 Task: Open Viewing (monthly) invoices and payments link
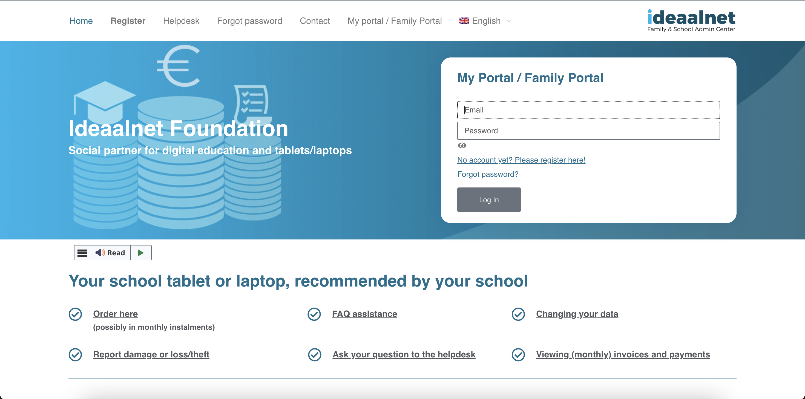click(623, 354)
